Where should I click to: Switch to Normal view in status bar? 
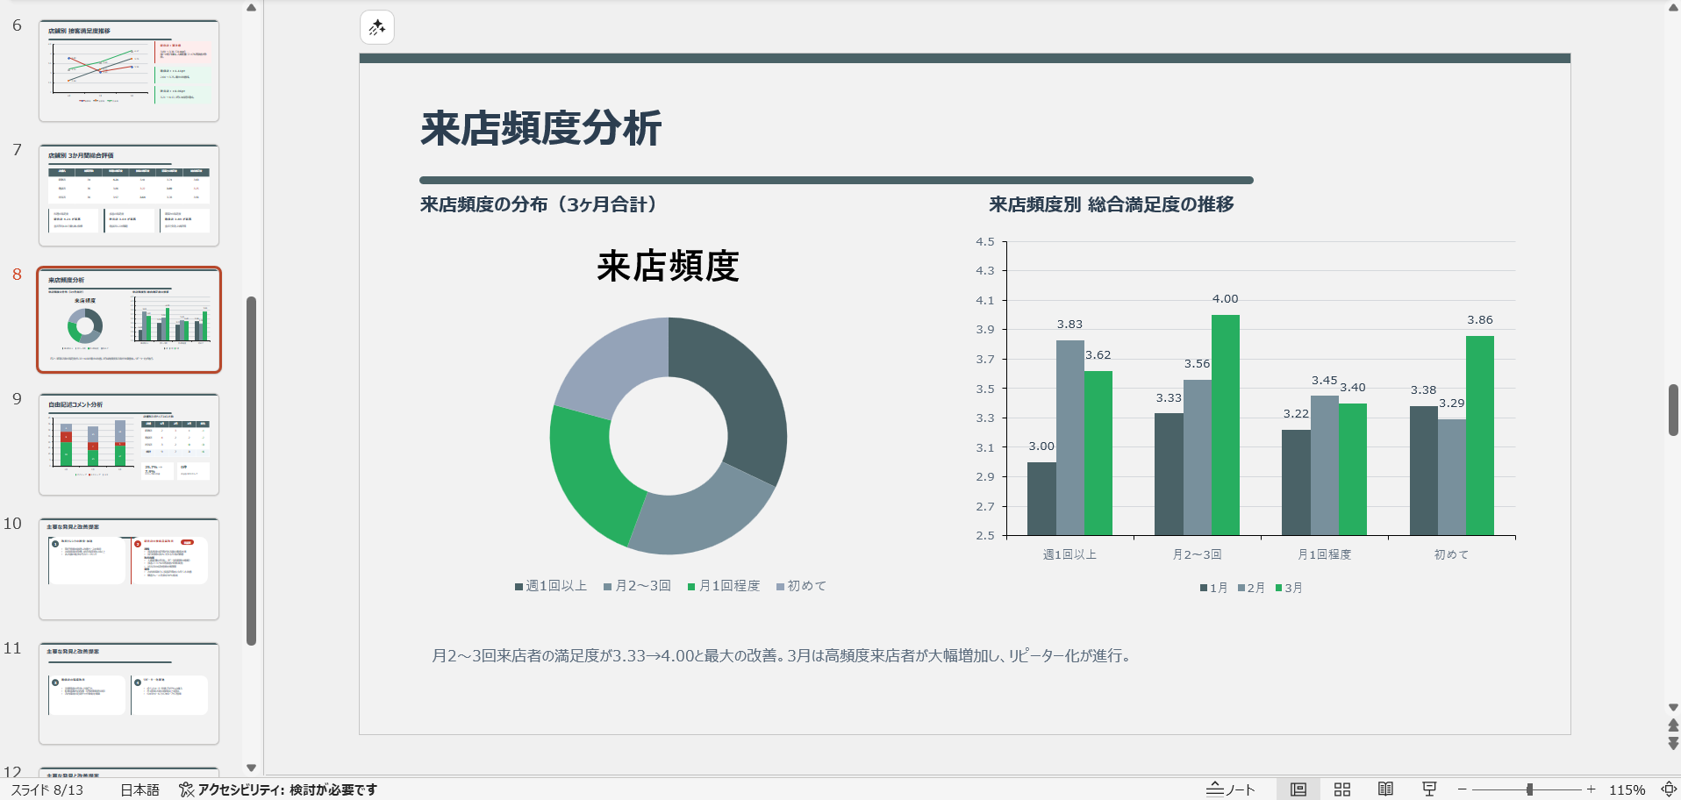(x=1298, y=789)
